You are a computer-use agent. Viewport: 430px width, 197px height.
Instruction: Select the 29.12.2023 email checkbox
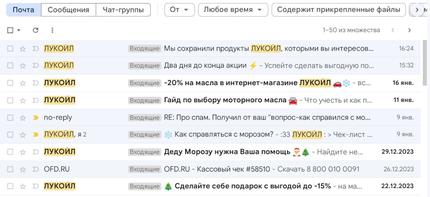10,152
